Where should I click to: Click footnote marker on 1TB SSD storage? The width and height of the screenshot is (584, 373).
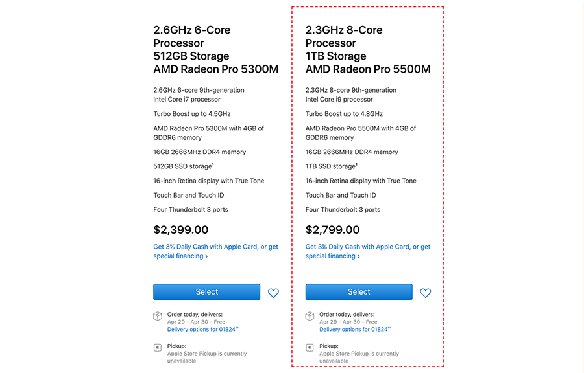pos(356,164)
